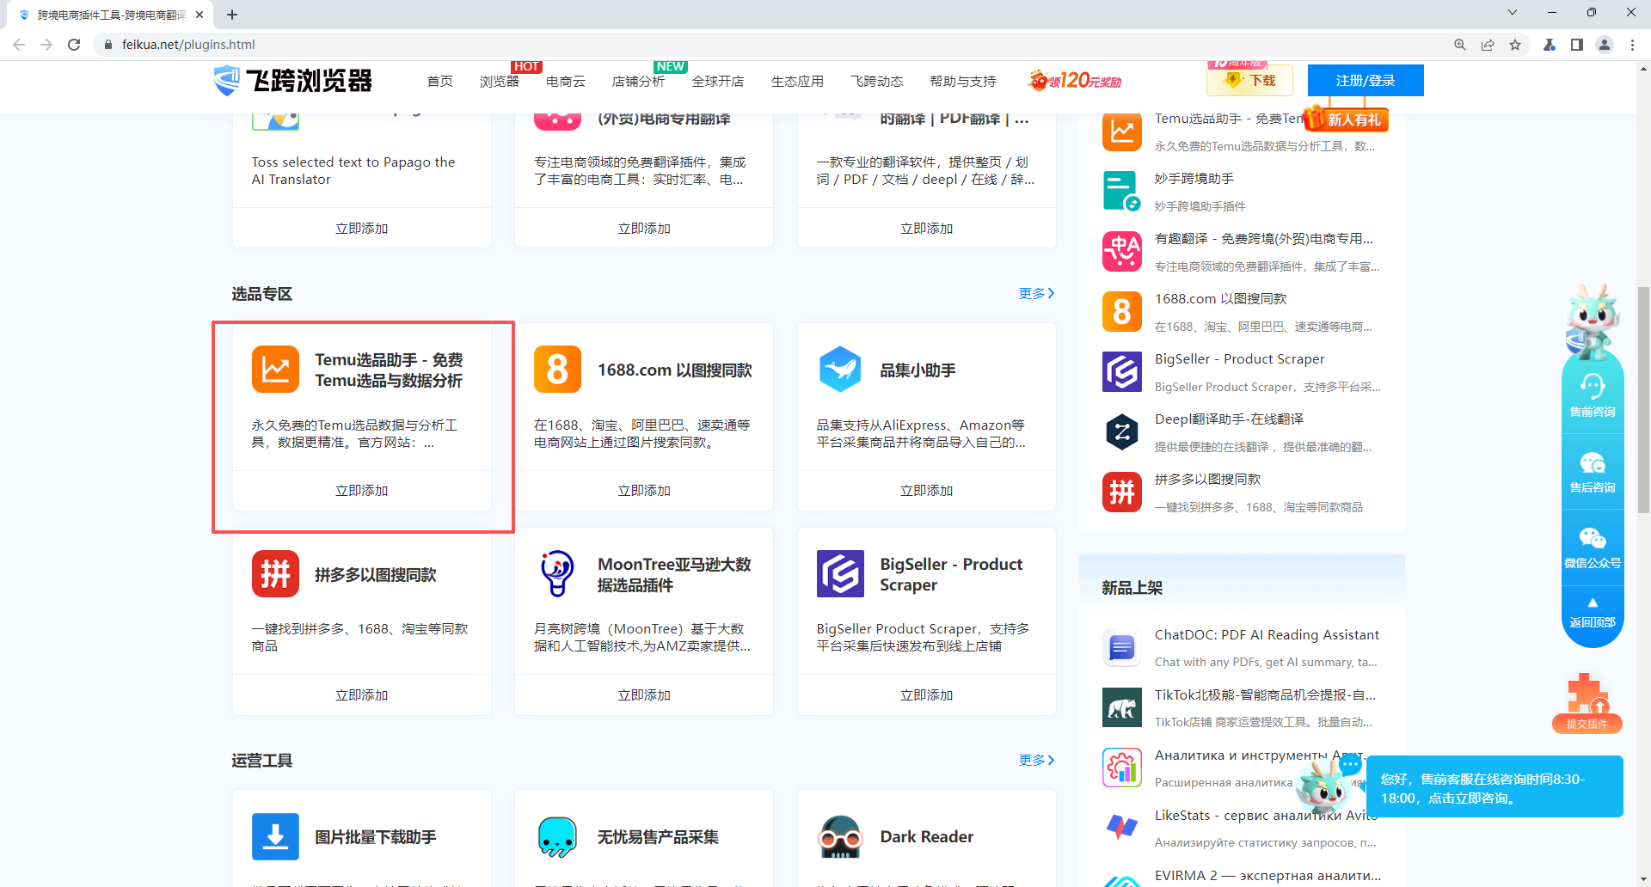Click the 领120元奖励 promo banner
The width and height of the screenshot is (1651, 887).
(x=1075, y=80)
